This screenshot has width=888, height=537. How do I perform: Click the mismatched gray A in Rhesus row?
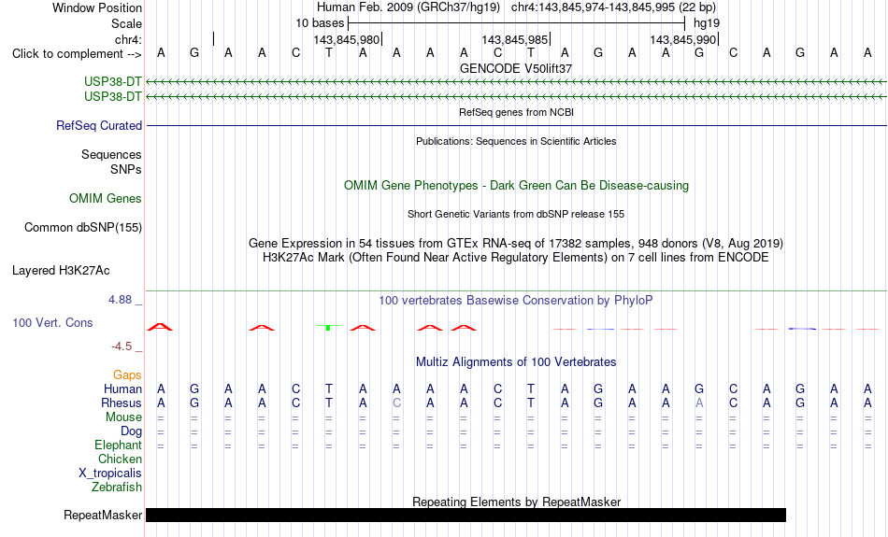coord(699,403)
